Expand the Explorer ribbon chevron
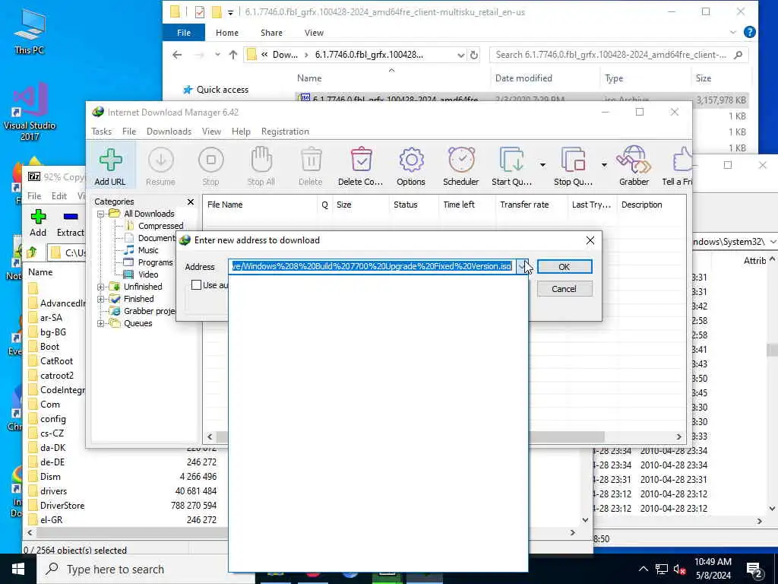The image size is (778, 584). tap(733, 32)
